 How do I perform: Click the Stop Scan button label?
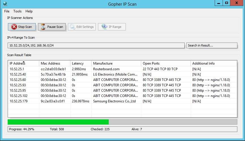(x=25, y=27)
